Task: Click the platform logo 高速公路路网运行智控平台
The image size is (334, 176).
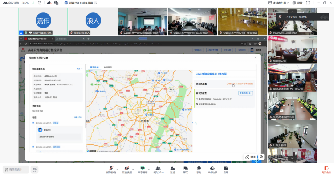Action: 41,50
